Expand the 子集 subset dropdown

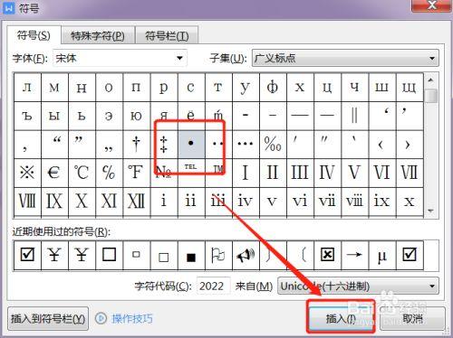[432, 58]
